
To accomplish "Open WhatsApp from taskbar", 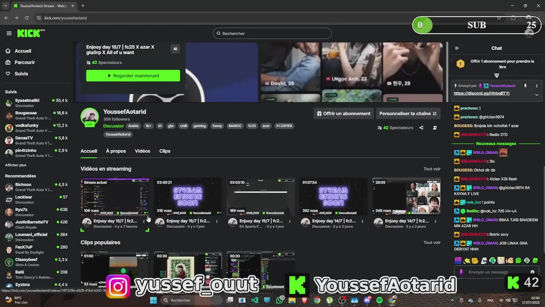I will click(x=280, y=300).
